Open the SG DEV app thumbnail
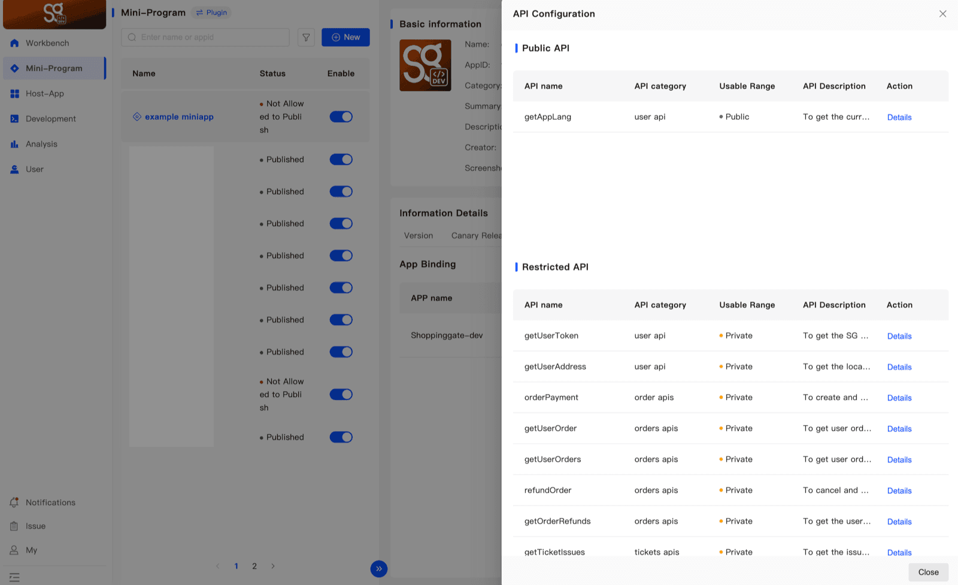The height and width of the screenshot is (585, 958). pos(425,65)
